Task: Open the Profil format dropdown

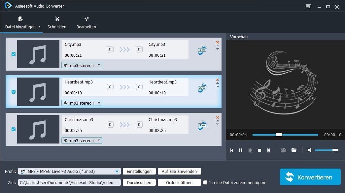Action: 117,172
